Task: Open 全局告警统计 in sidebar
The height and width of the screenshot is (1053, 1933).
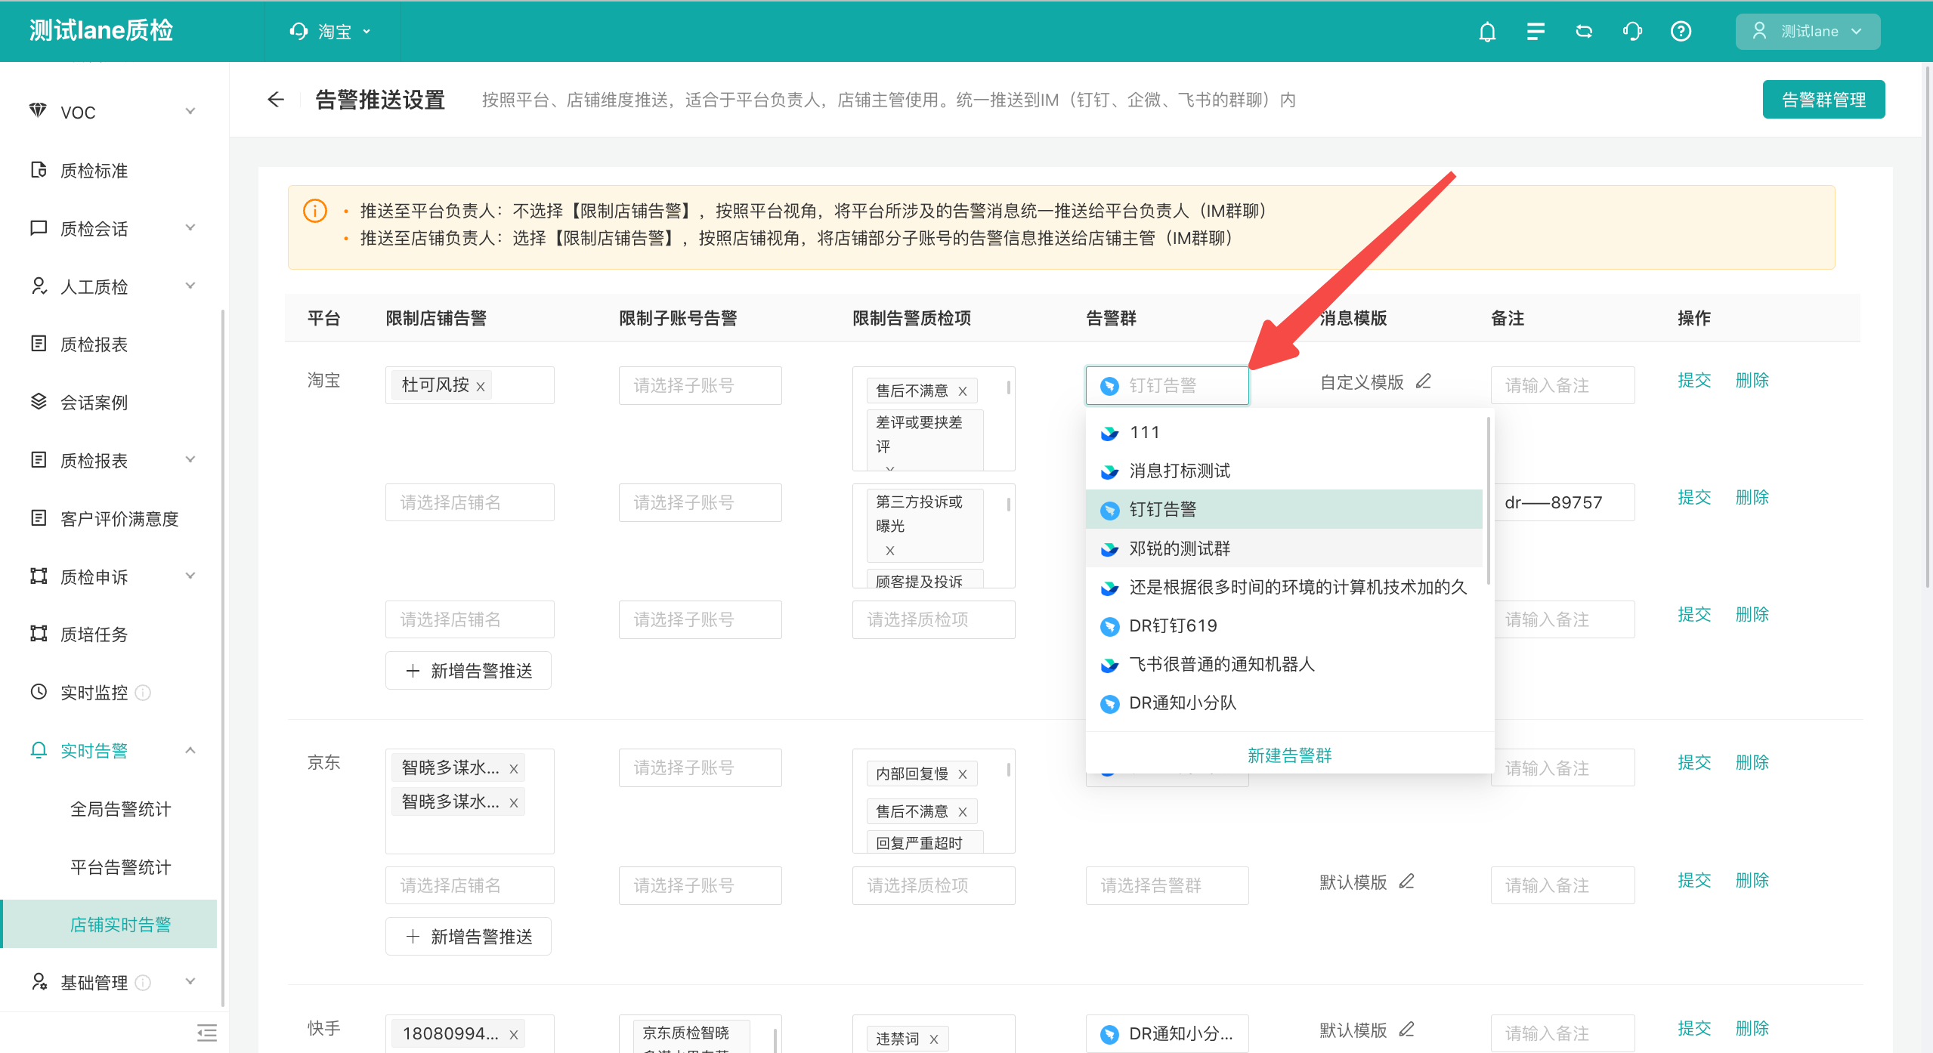Action: [x=120, y=809]
